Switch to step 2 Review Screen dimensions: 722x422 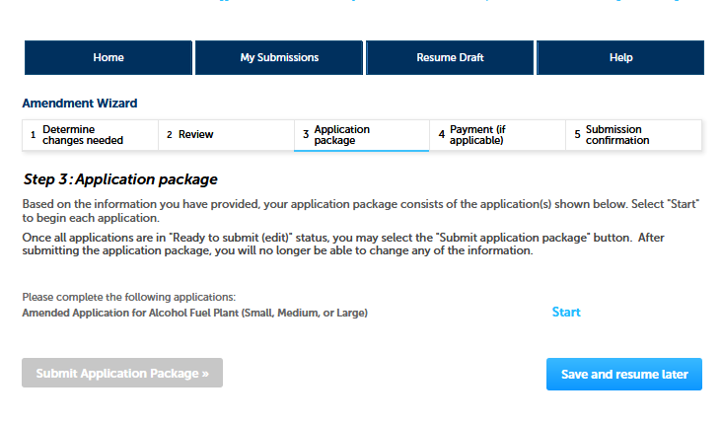(226, 135)
